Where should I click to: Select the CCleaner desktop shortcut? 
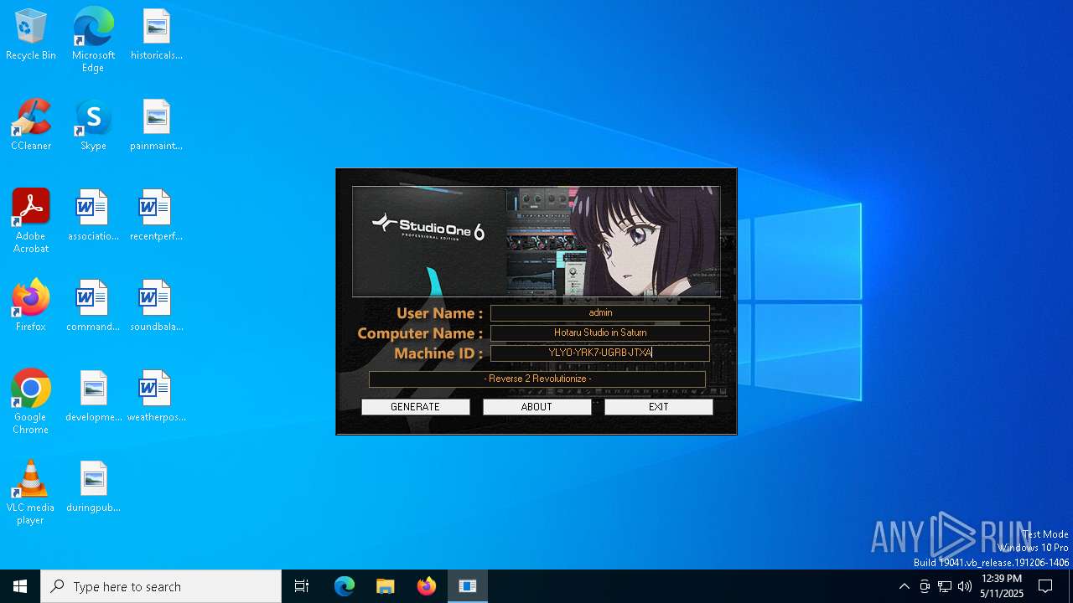31,126
